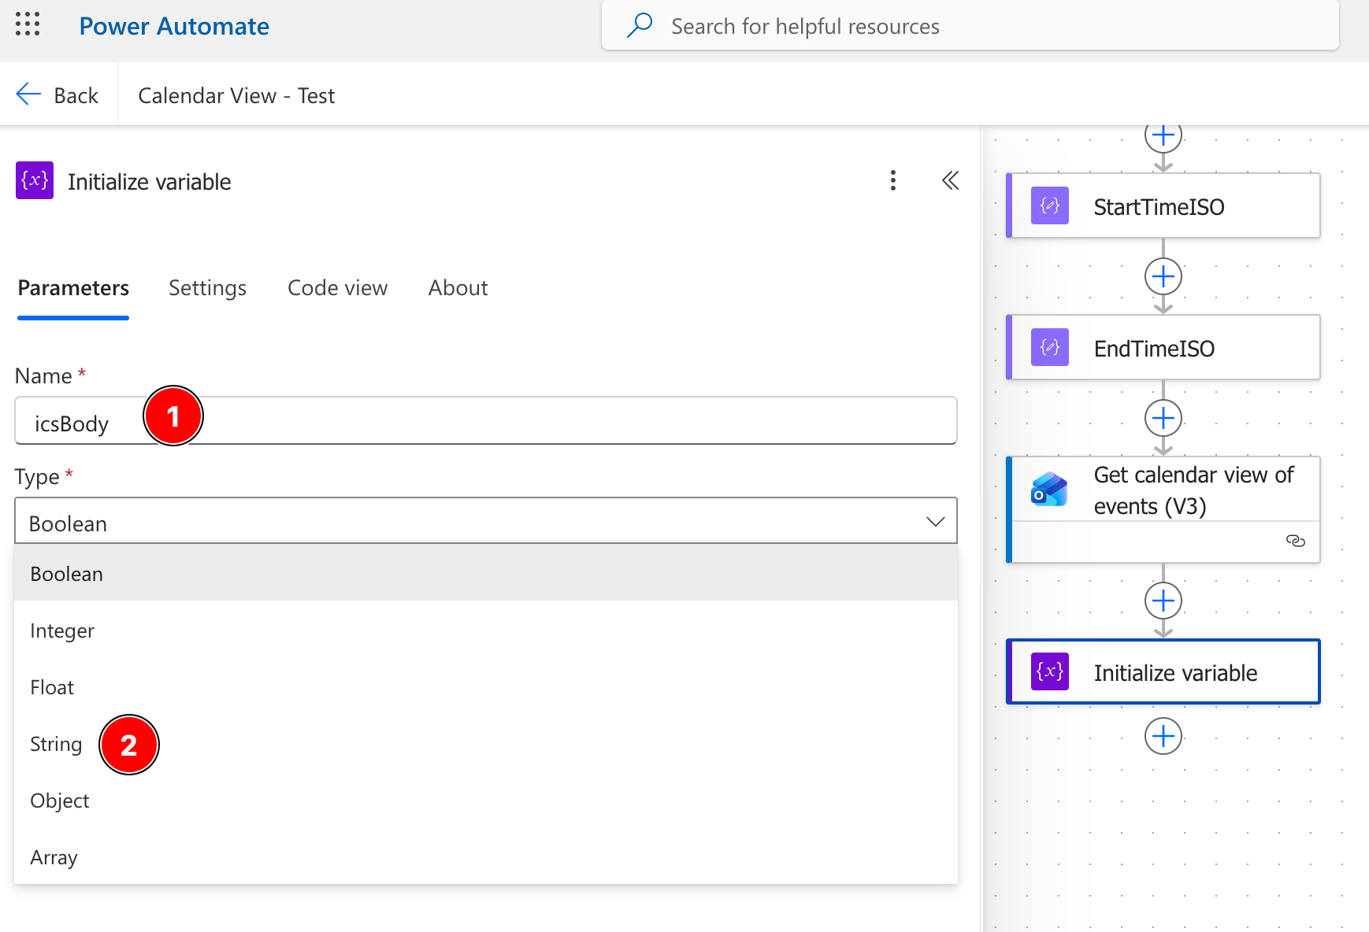
Task: Click the EndTimeISO compose icon
Action: coord(1050,347)
